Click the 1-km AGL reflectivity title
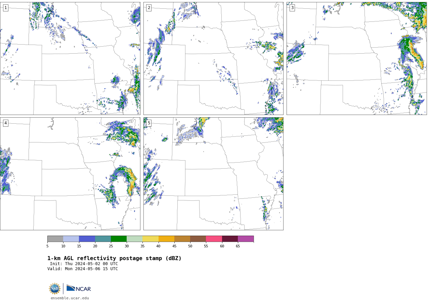The width and height of the screenshot is (430, 302). click(114, 258)
